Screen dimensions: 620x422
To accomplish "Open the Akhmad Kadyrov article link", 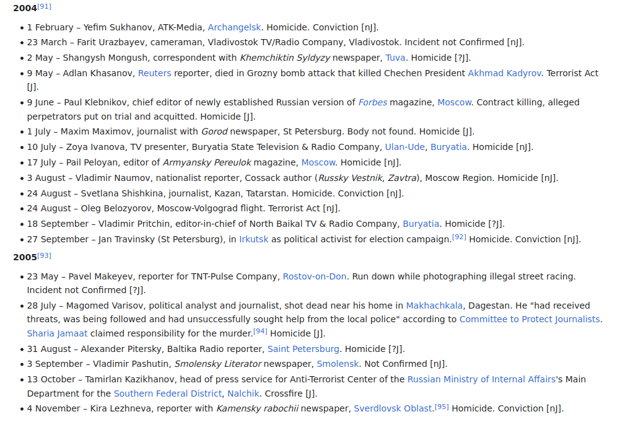I will (505, 73).
